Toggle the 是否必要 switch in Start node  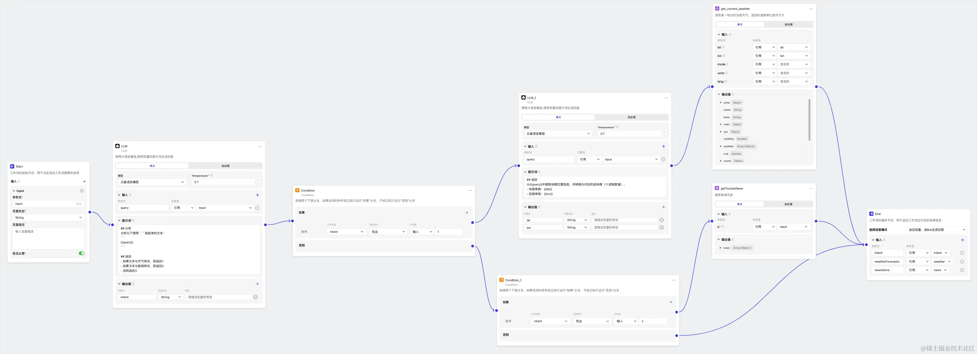pyautogui.click(x=82, y=253)
